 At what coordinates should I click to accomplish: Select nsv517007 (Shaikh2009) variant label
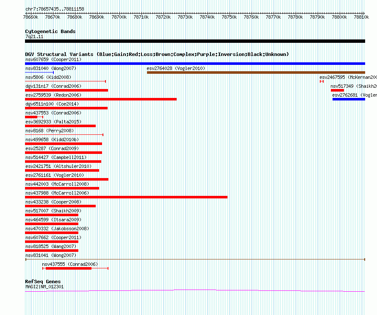53,211
